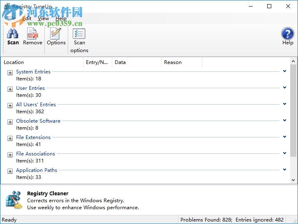Click the "Ready" status text
Screen dimensions: 298x224
click(9, 220)
